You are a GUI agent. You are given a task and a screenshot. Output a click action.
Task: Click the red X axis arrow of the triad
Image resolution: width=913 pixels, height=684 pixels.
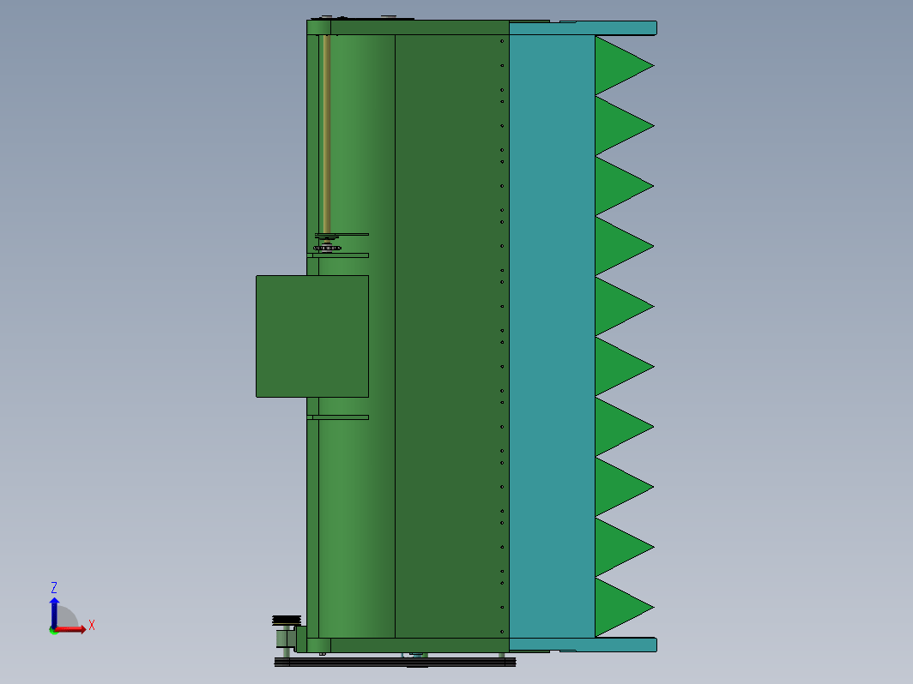point(70,629)
